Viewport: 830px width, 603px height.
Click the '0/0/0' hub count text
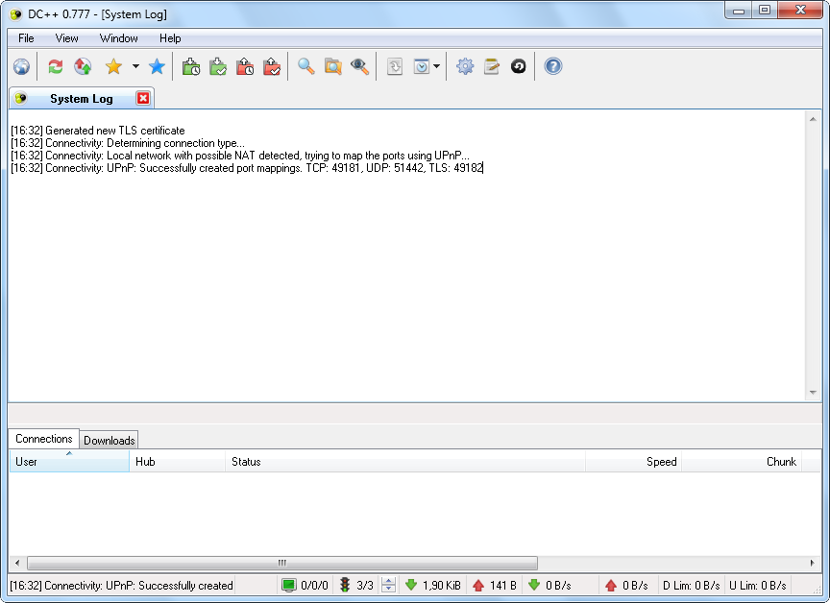click(x=314, y=586)
